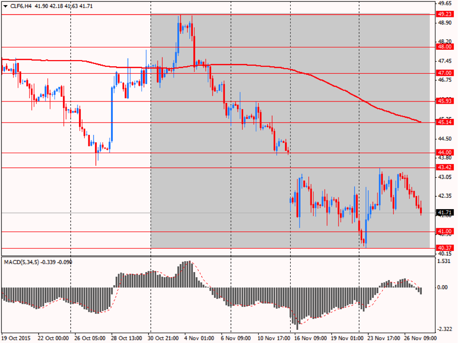Screen dimensions: 458x343
Task: Select the 45.14 price level tag
Action: (444, 122)
